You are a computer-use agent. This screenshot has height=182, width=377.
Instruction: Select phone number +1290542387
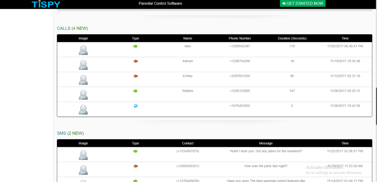(240, 46)
